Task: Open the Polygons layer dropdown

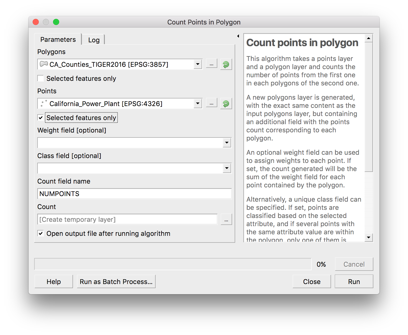Action: click(198, 64)
